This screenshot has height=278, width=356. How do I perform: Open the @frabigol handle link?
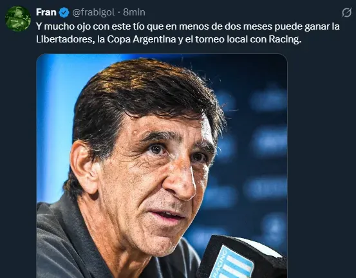point(93,12)
